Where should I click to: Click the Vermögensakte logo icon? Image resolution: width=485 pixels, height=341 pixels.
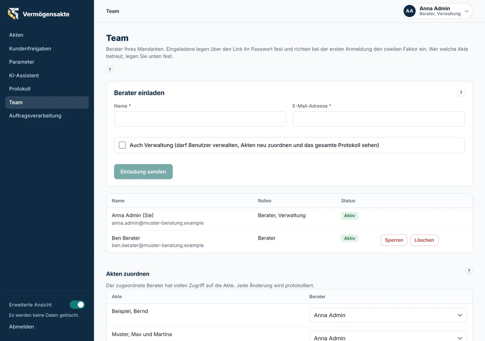13,14
